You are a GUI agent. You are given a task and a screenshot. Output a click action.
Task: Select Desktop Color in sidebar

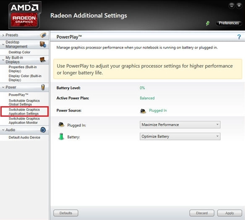[20, 52]
